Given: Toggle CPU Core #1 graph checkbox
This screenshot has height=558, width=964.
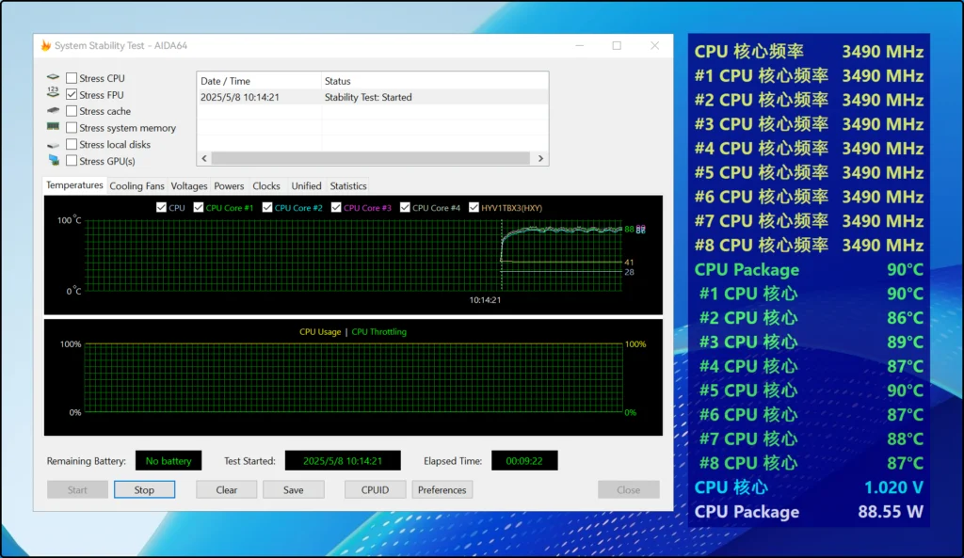Looking at the screenshot, I should 198,208.
